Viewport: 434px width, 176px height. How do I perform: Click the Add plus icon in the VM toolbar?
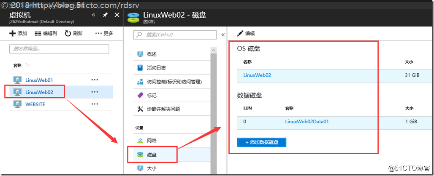click(x=13, y=34)
